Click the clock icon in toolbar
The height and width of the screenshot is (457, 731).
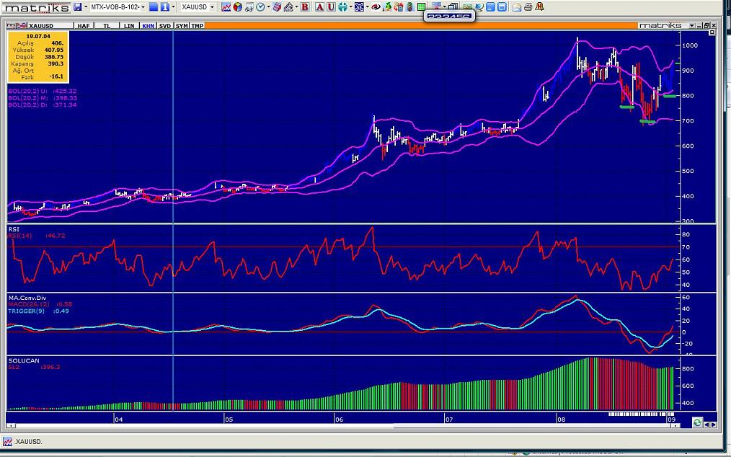261,7
